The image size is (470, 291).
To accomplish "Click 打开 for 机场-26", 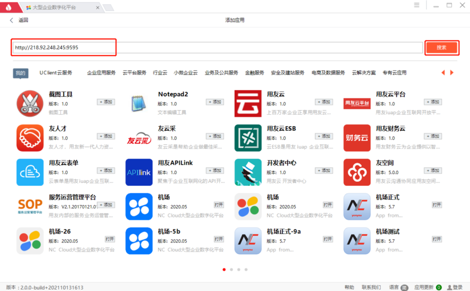I will click(110, 239).
